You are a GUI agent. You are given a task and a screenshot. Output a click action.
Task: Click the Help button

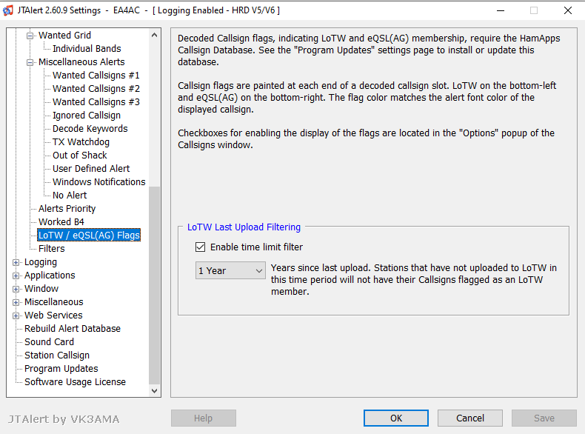[x=204, y=418]
